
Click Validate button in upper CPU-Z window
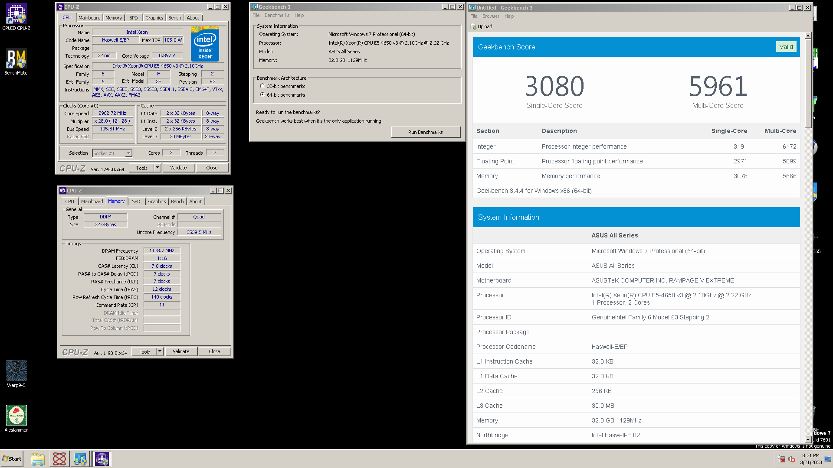178,168
